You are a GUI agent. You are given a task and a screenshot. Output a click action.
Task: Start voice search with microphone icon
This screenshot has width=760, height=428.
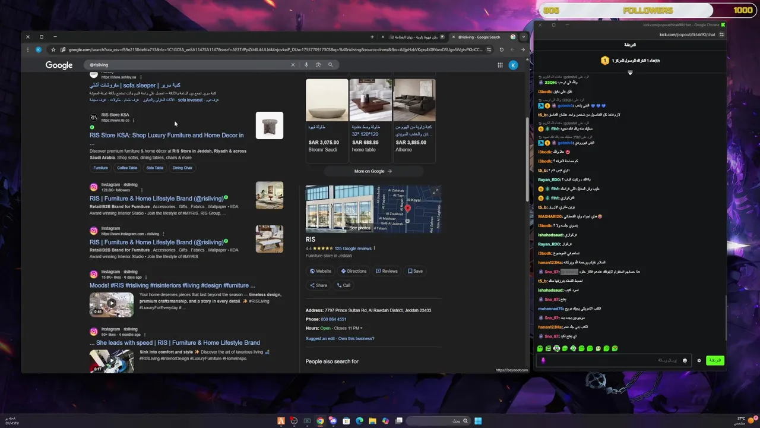pos(306,65)
